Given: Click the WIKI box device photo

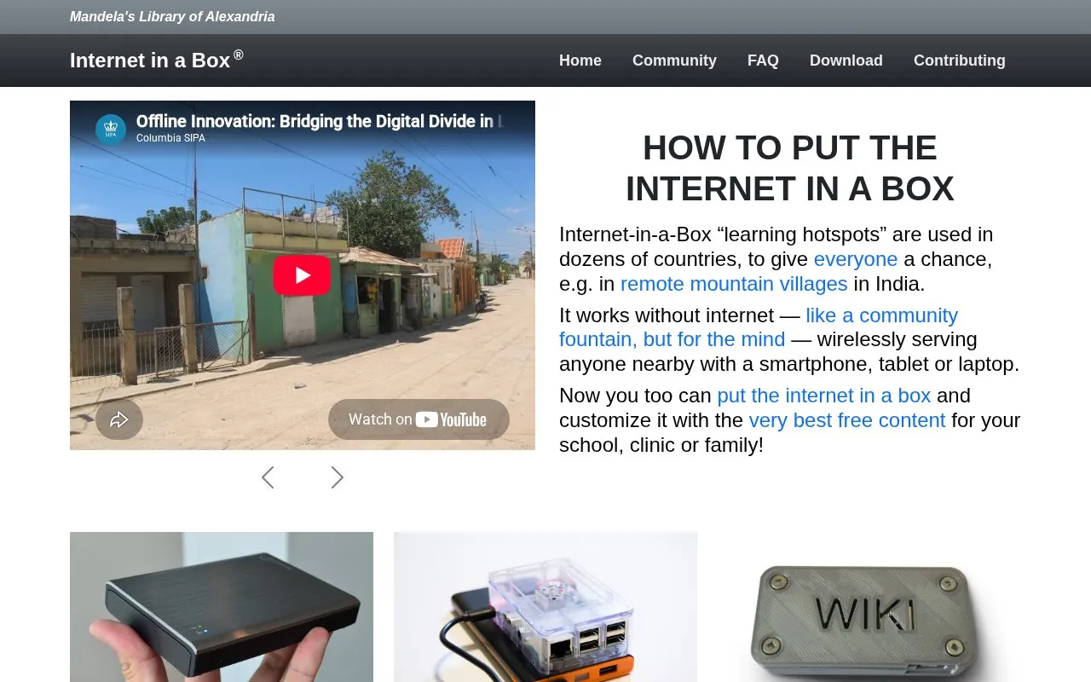Looking at the screenshot, I should [x=869, y=607].
